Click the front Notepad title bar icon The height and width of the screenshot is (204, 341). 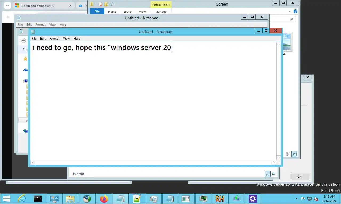coord(33,32)
